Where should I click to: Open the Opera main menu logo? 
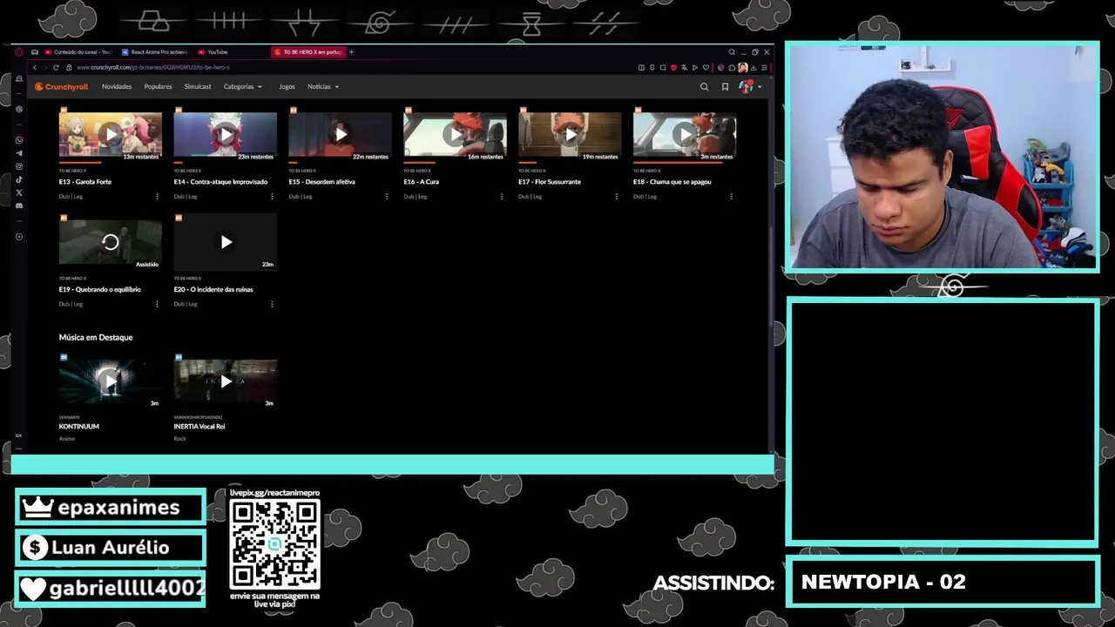pos(19,52)
